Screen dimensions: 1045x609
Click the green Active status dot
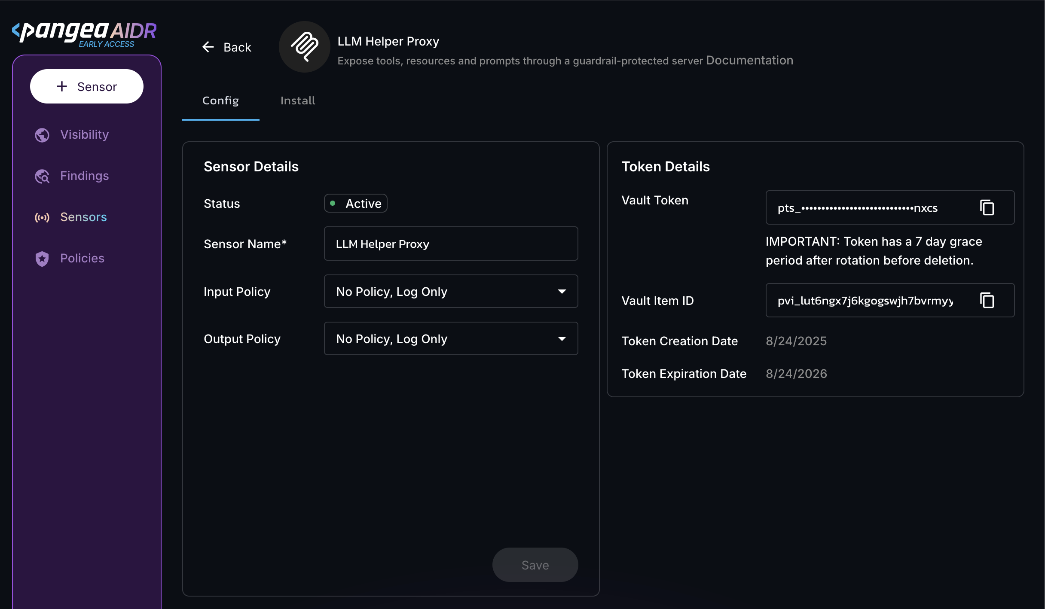coord(333,203)
